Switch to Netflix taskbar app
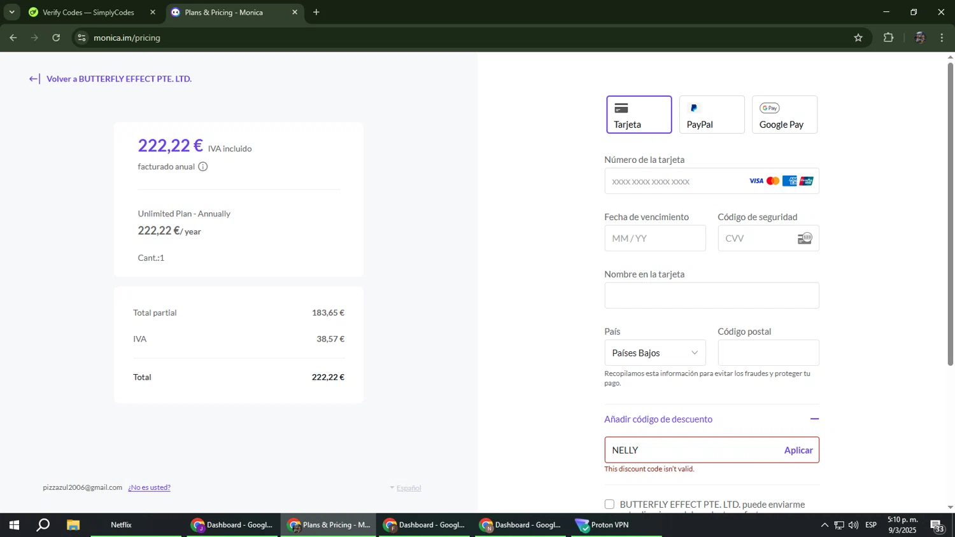The image size is (955, 537). 121,525
